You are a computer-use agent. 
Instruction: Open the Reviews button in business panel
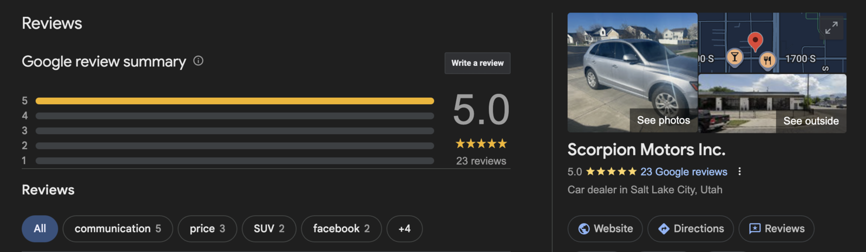coord(776,229)
